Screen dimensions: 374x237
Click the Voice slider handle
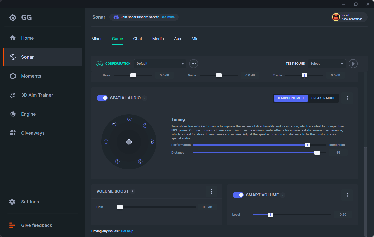tap(219, 75)
